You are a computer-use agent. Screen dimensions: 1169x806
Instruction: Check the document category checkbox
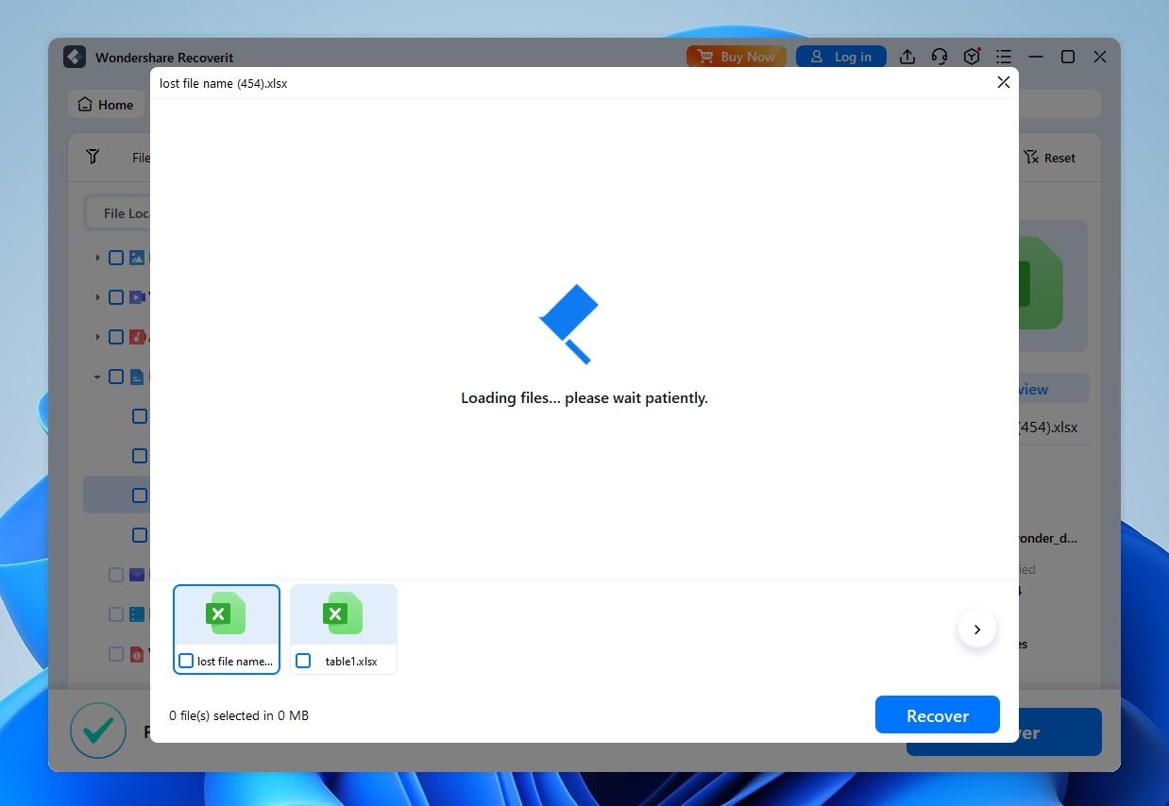(x=116, y=377)
